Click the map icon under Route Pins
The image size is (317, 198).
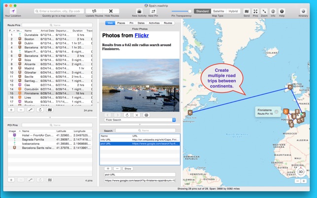point(50,110)
